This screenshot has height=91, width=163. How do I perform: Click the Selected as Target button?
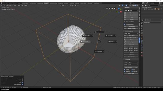coord(131,29)
